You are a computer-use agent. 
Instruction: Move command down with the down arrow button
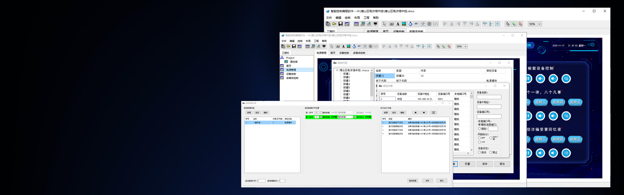coord(424,113)
